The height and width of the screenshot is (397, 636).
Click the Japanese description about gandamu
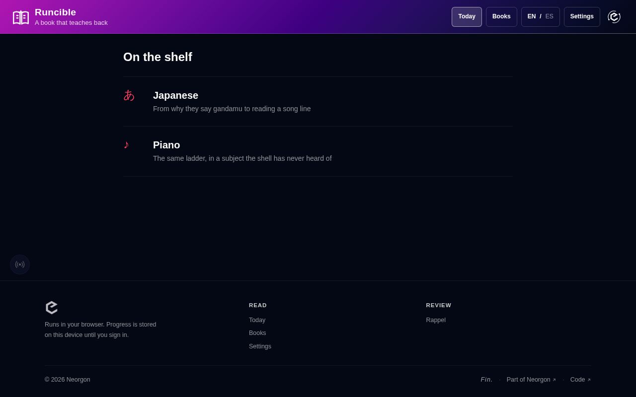tap(232, 109)
